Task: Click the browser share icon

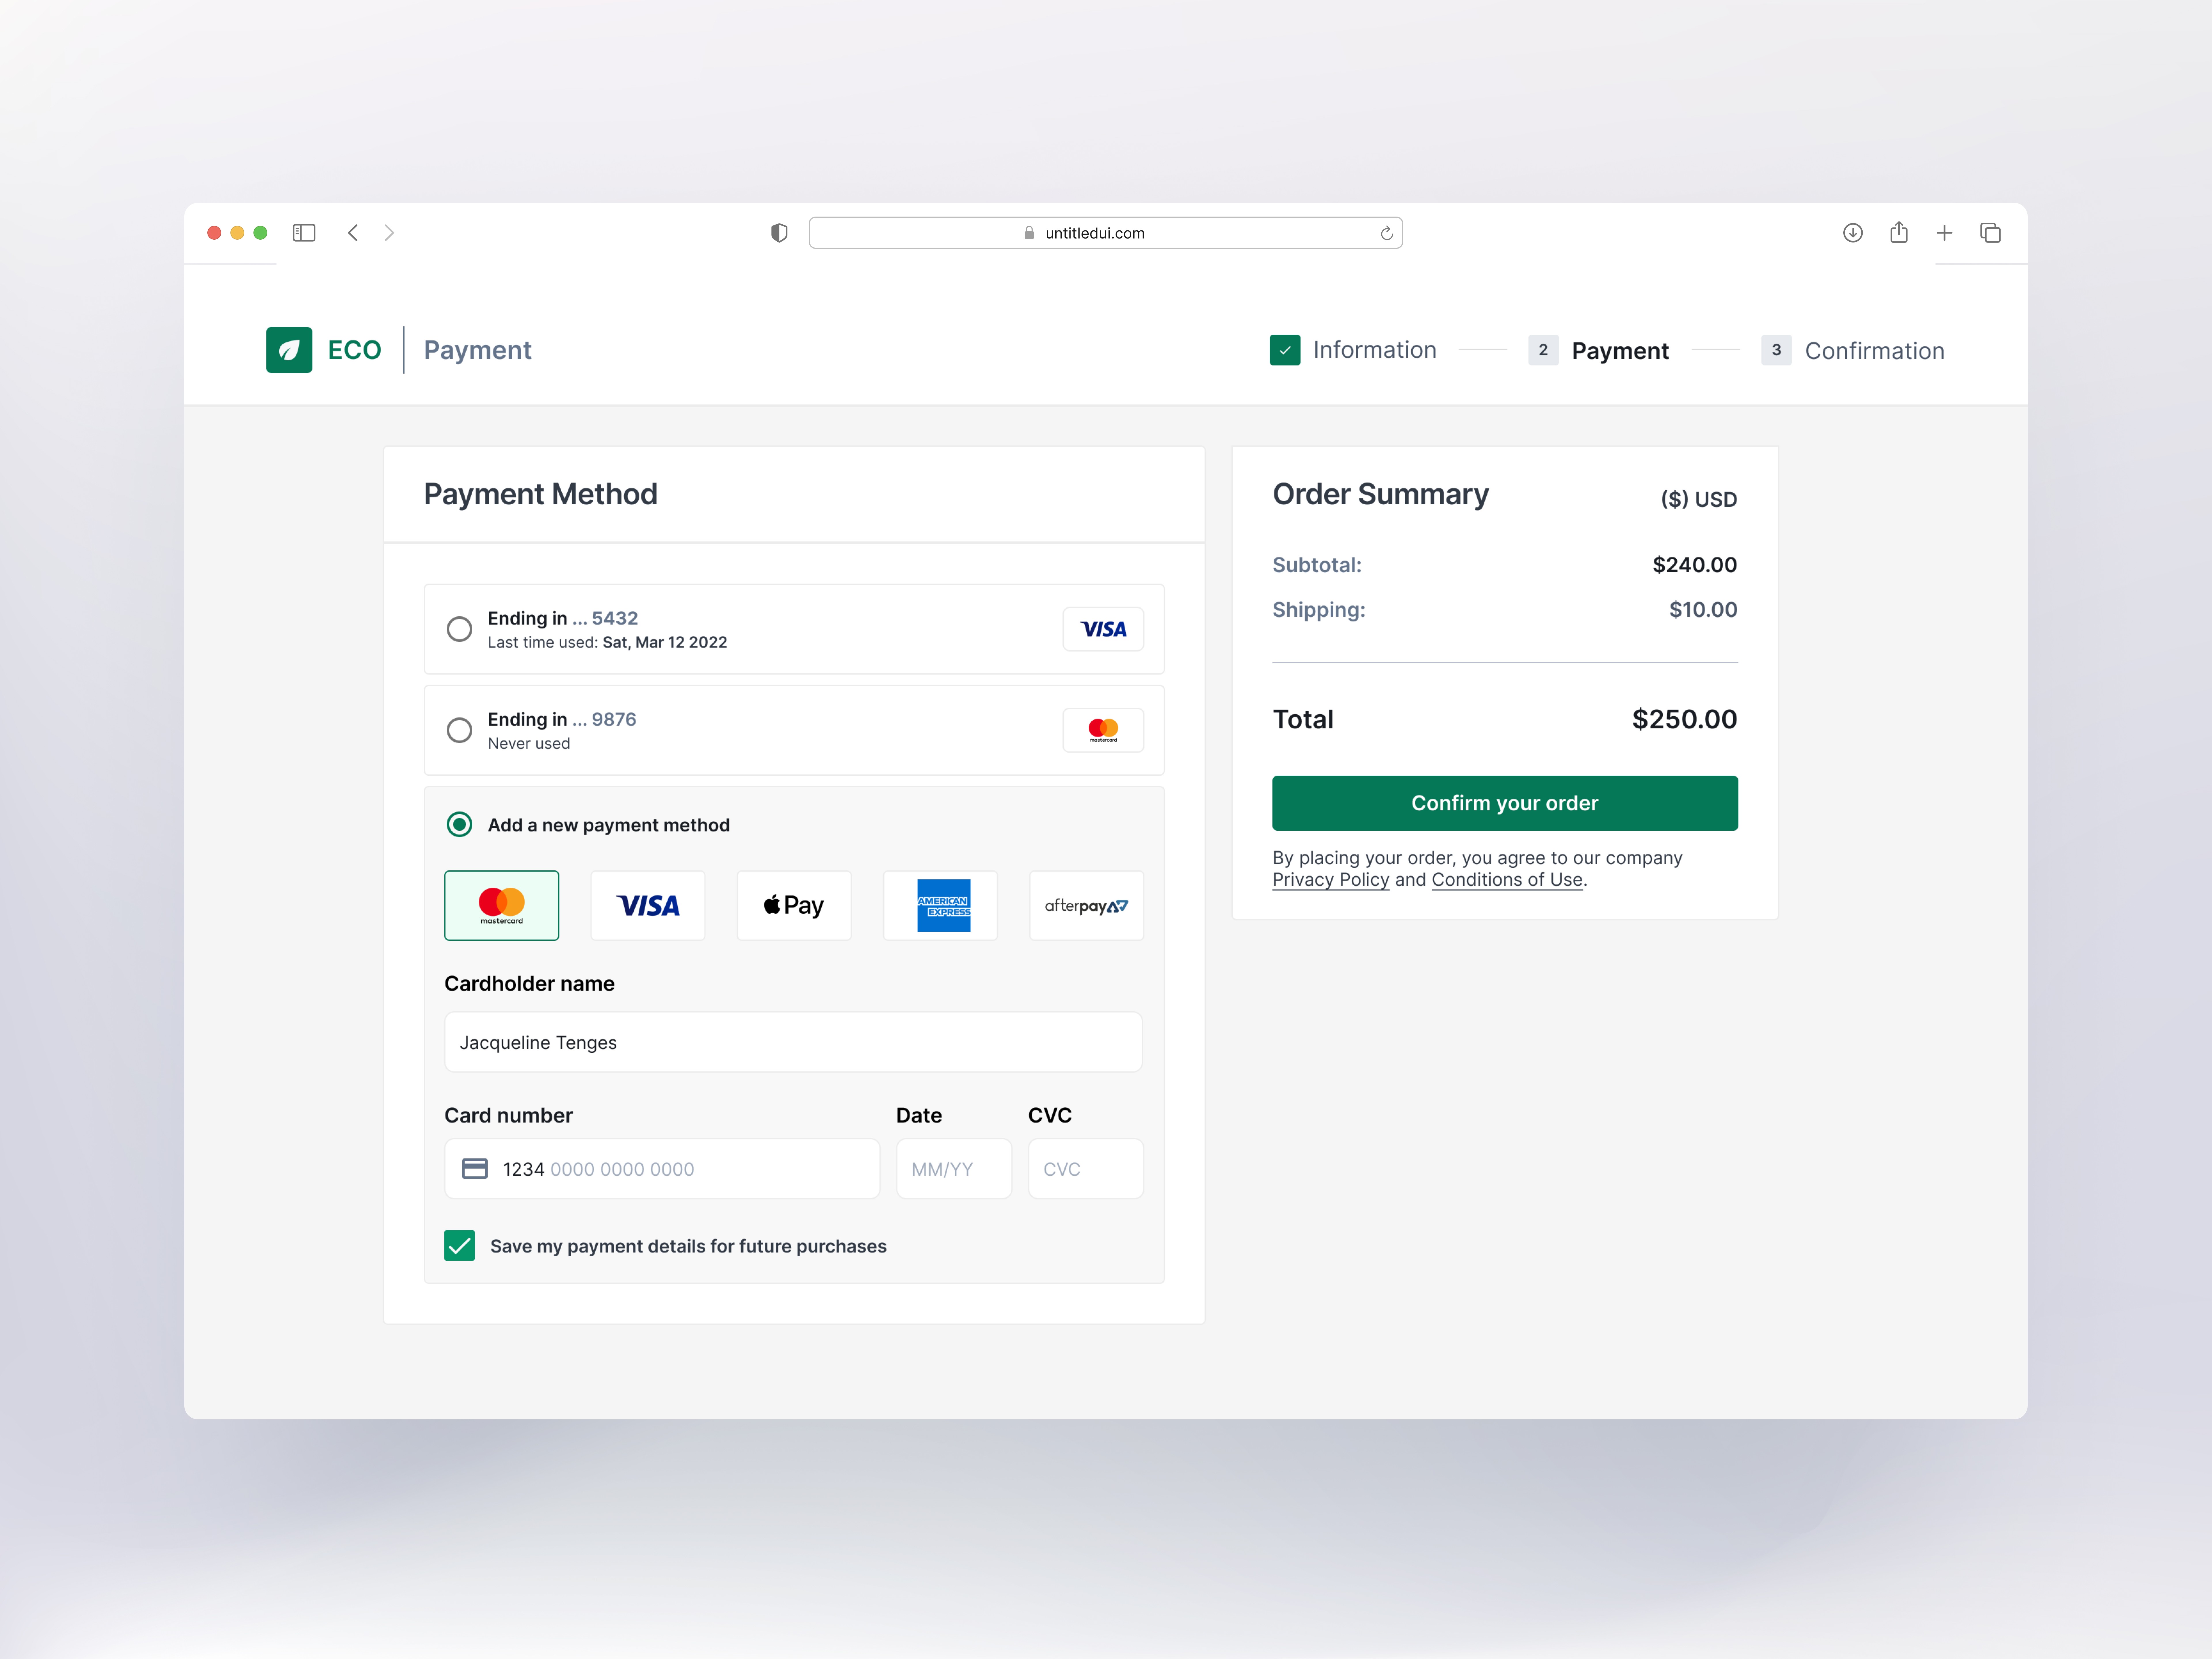Action: [x=1899, y=232]
